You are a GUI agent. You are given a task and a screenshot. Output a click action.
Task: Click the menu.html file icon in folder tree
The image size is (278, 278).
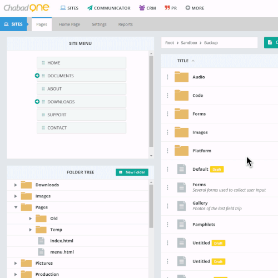41,252
